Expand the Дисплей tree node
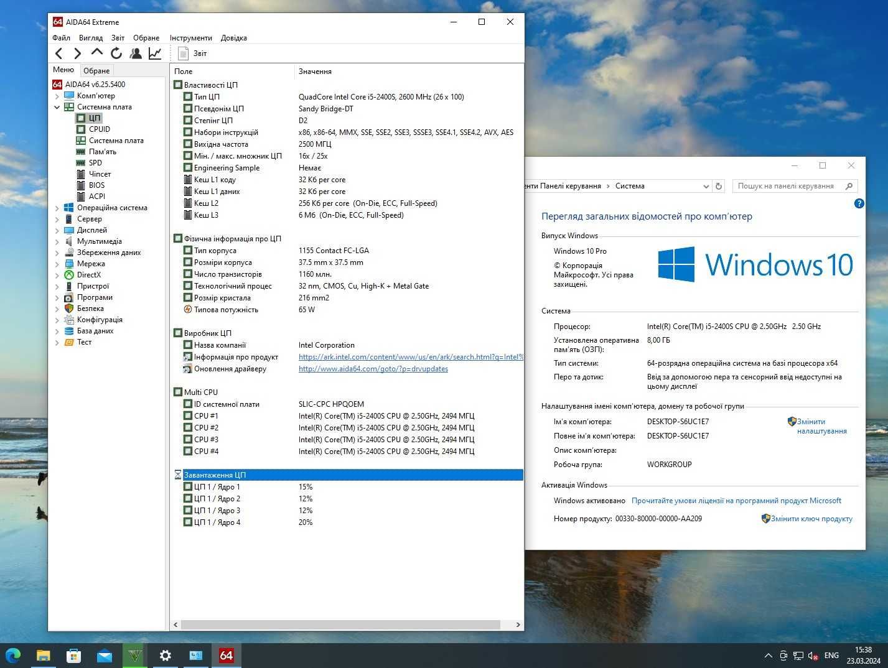This screenshot has height=668, width=888. 57,230
